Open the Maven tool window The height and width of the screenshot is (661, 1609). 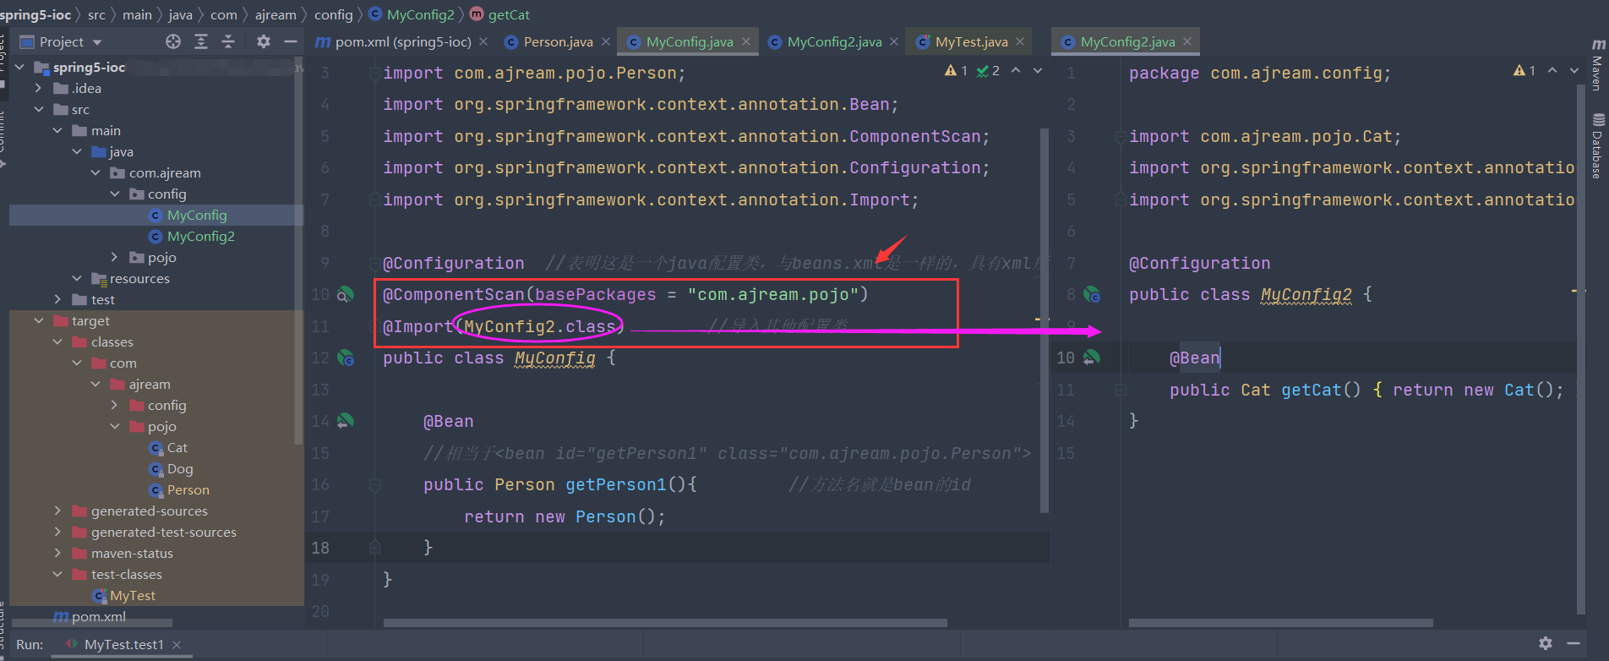tap(1597, 66)
